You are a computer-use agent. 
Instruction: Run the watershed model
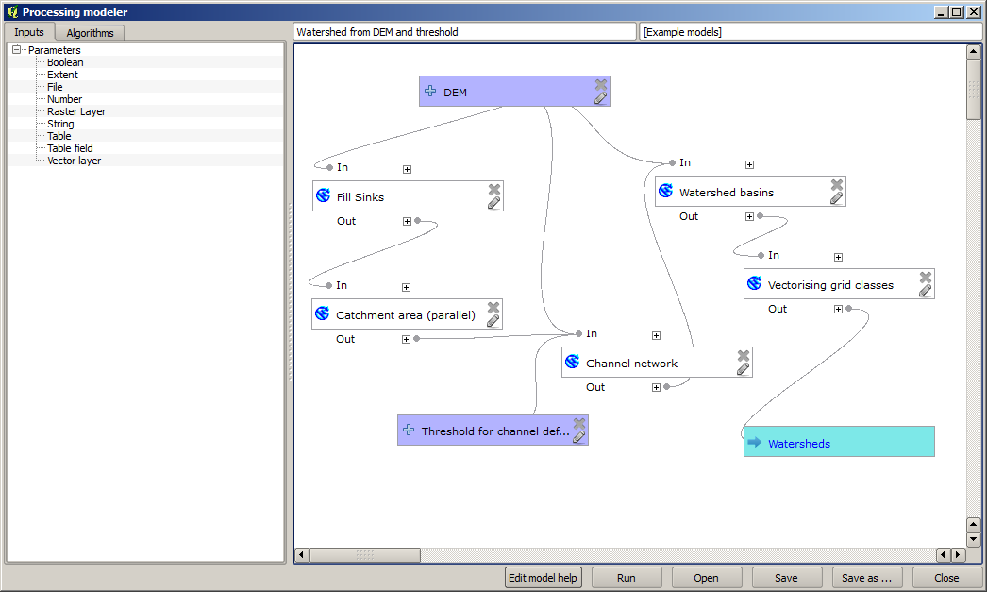coord(626,577)
